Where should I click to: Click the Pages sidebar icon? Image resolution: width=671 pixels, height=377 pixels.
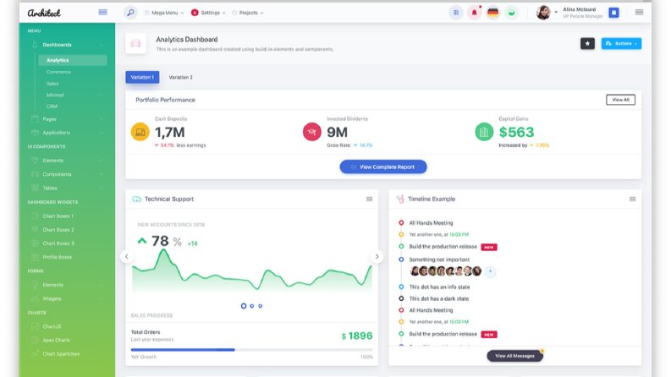click(35, 119)
